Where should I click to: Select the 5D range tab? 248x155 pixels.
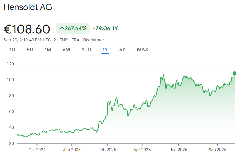click(x=30, y=50)
